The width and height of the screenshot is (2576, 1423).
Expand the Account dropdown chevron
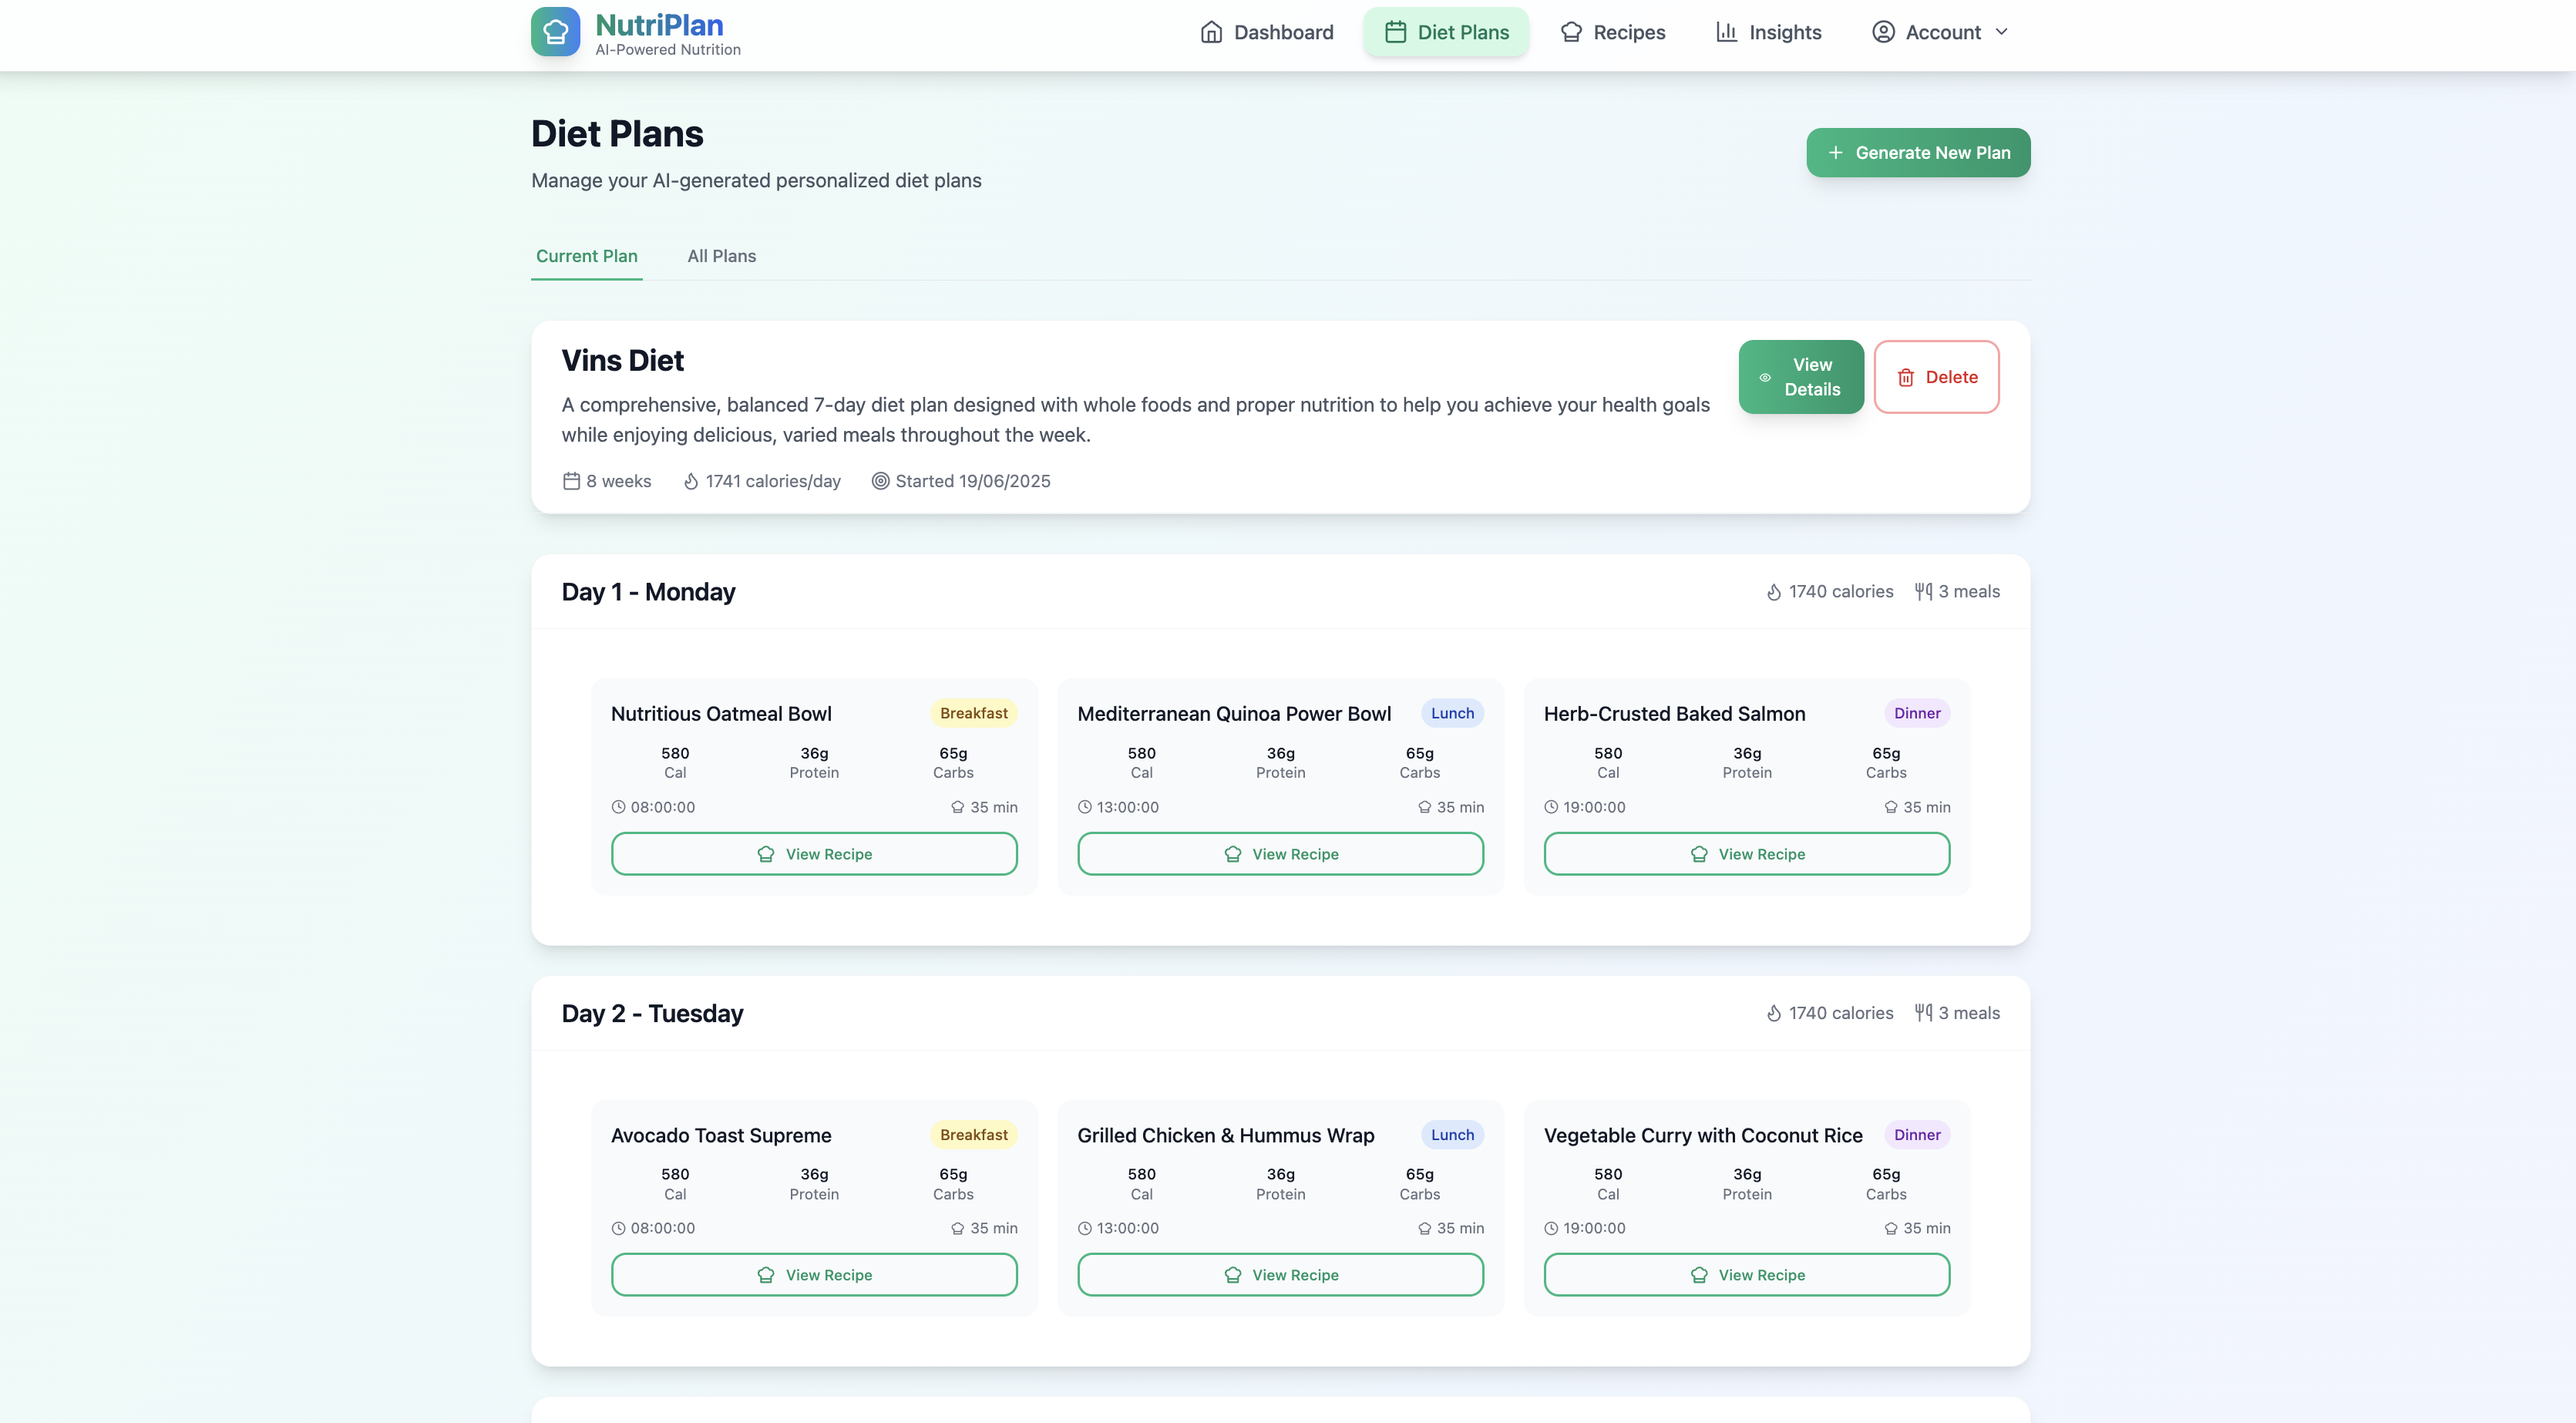click(x=2001, y=32)
